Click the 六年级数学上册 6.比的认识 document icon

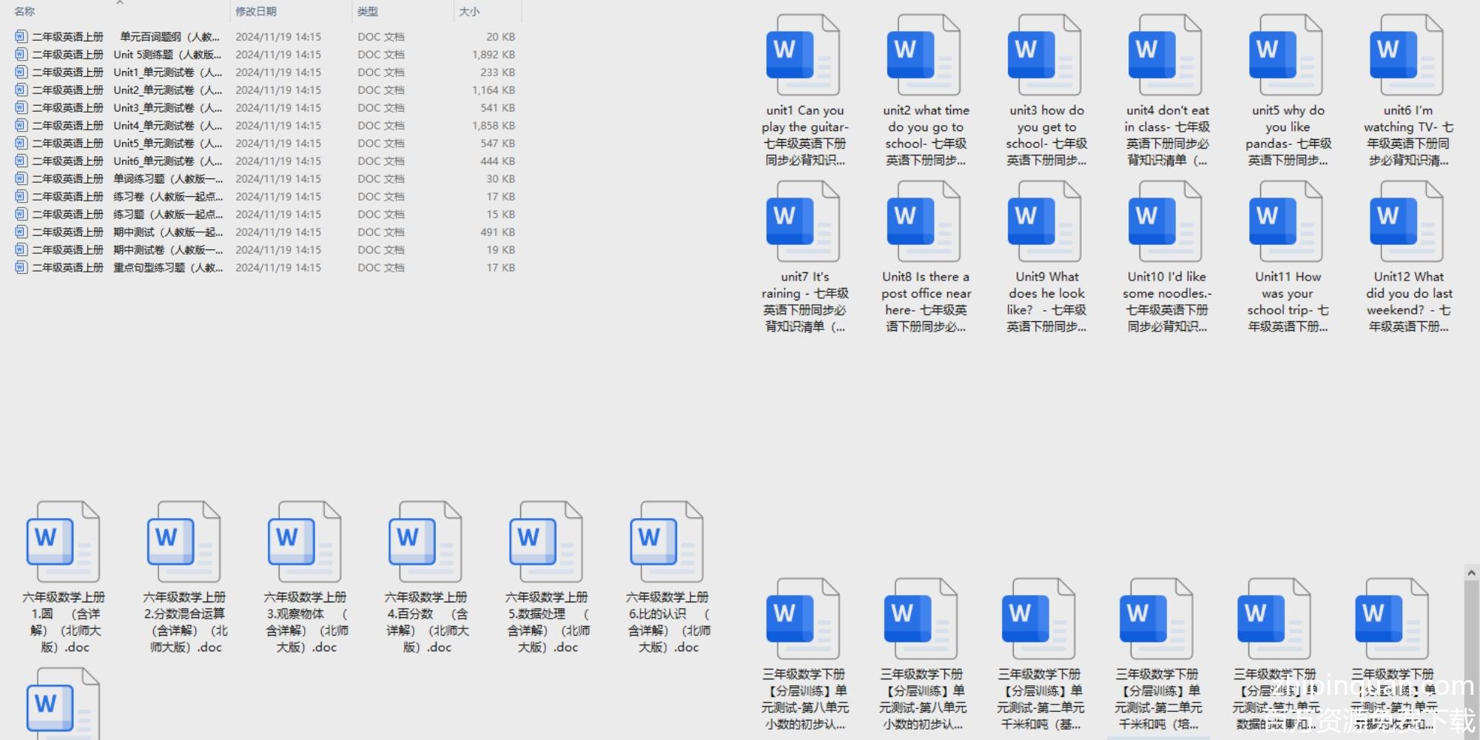coord(666,545)
